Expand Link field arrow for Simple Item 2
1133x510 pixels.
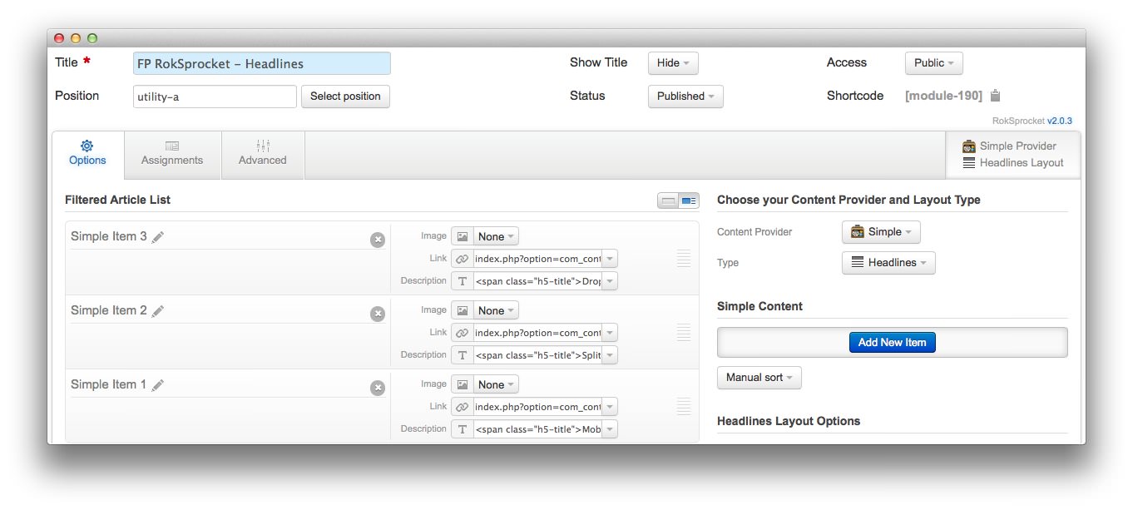click(x=610, y=333)
